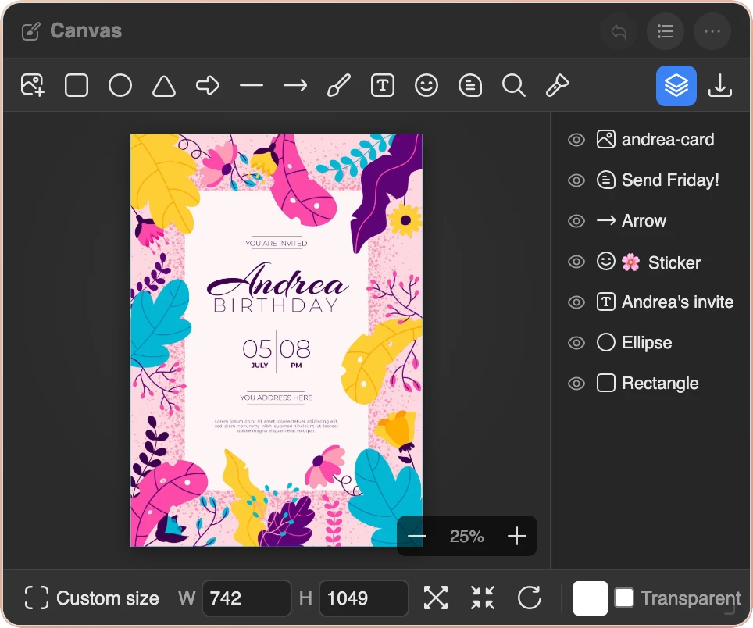Click the 25% zoom level readout
This screenshot has height=628, width=753.
(466, 536)
